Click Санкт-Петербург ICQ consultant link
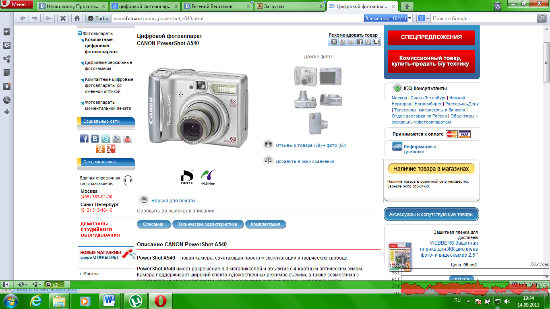 pos(428,98)
